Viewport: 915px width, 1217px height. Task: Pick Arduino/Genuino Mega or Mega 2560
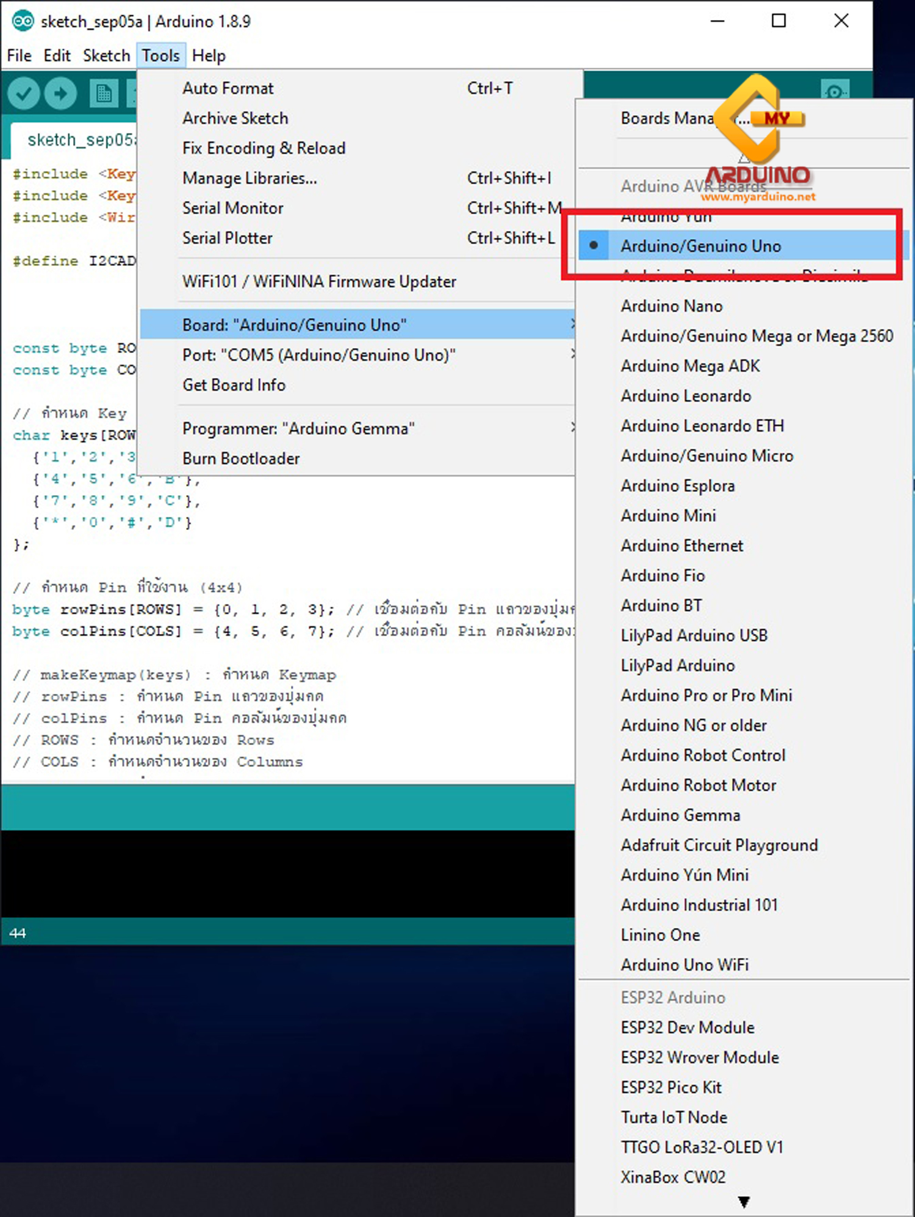coord(756,336)
